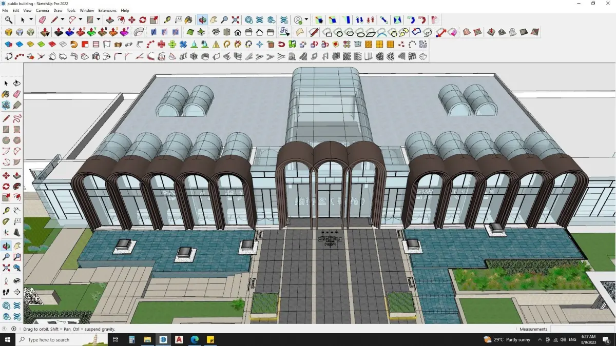616x346 pixels.
Task: Select the Axes tool in left toolbar
Action: [6, 232]
